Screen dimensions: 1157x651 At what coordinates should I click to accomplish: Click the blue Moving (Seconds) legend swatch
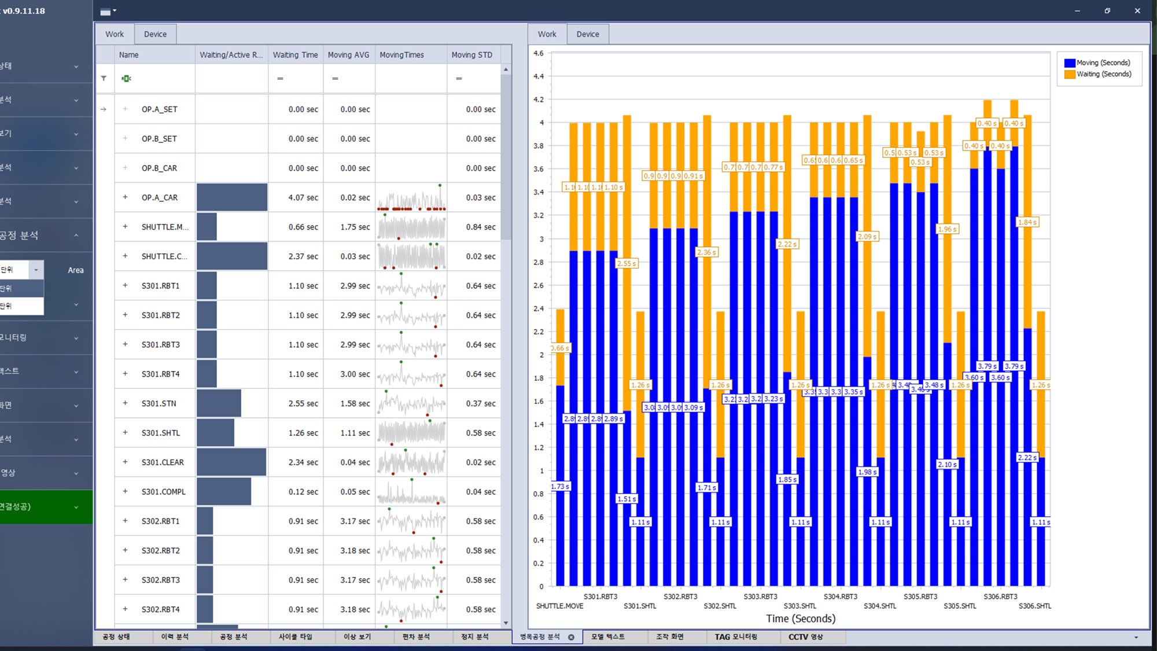click(x=1070, y=62)
